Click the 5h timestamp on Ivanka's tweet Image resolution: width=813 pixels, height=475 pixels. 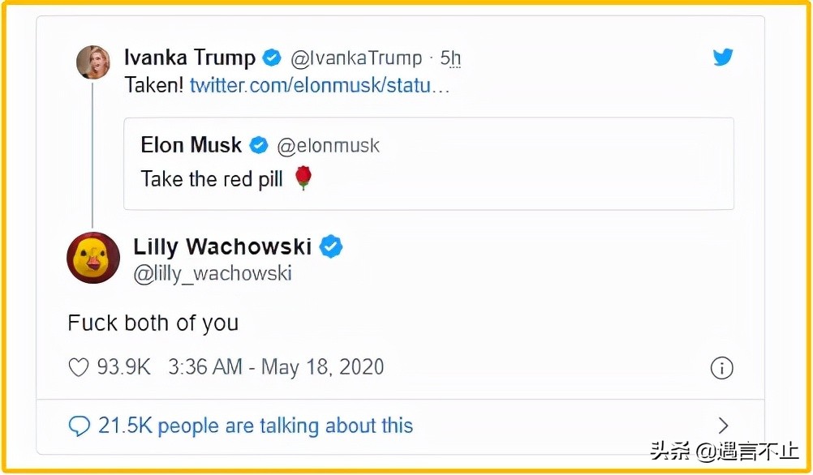tap(450, 58)
